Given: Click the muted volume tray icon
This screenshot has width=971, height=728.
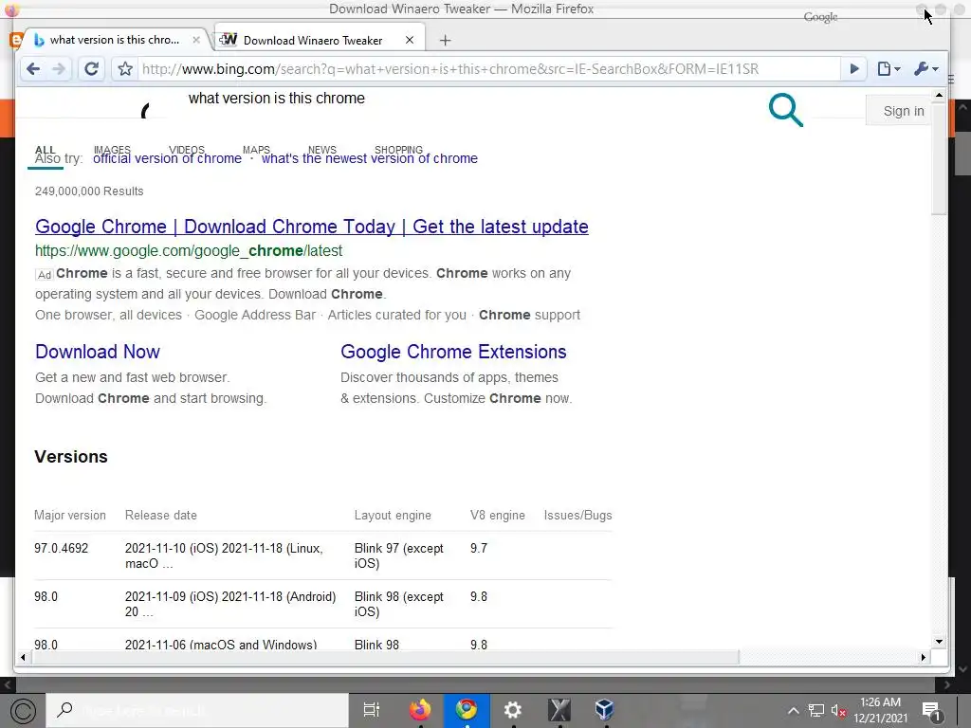Looking at the screenshot, I should tap(838, 711).
